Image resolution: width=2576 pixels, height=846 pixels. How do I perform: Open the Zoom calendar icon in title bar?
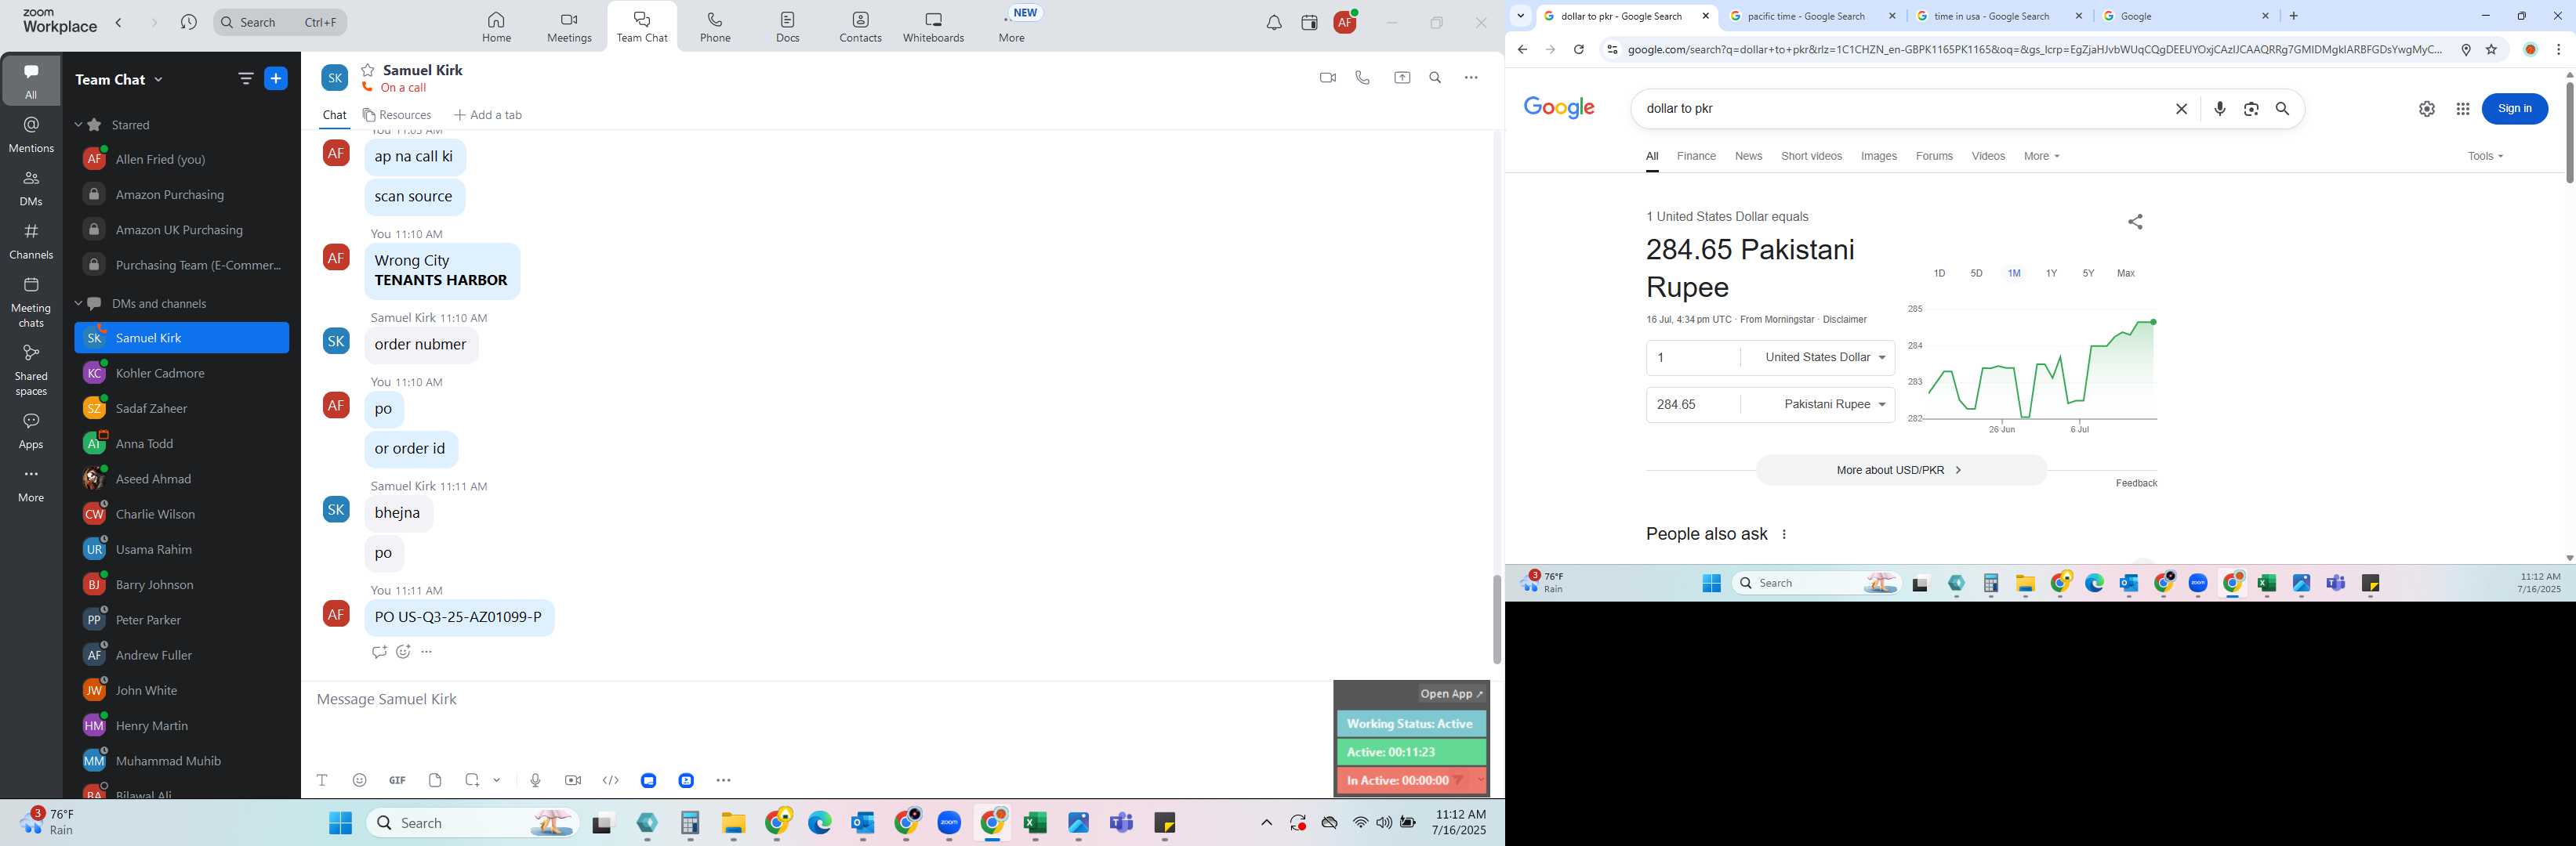(1309, 23)
